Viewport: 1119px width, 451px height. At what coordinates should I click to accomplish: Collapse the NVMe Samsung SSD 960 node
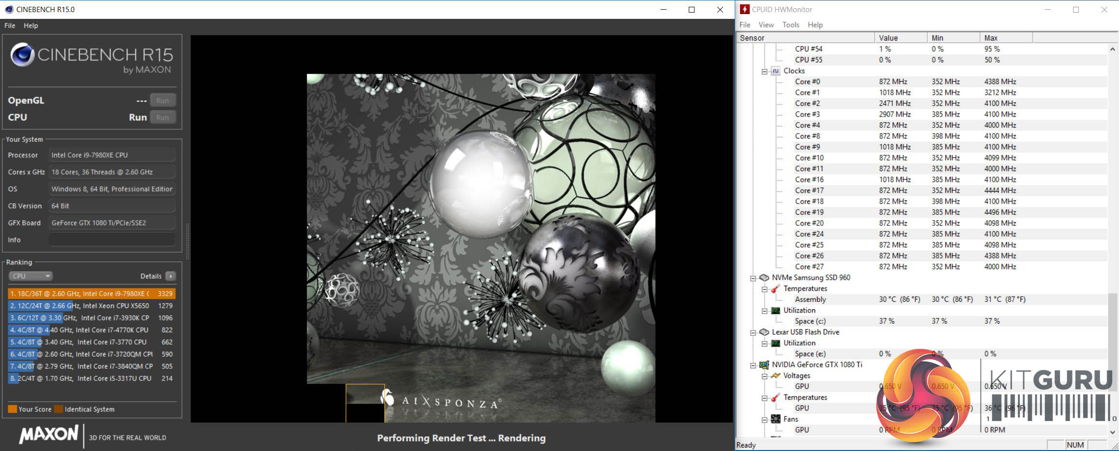coord(753,278)
